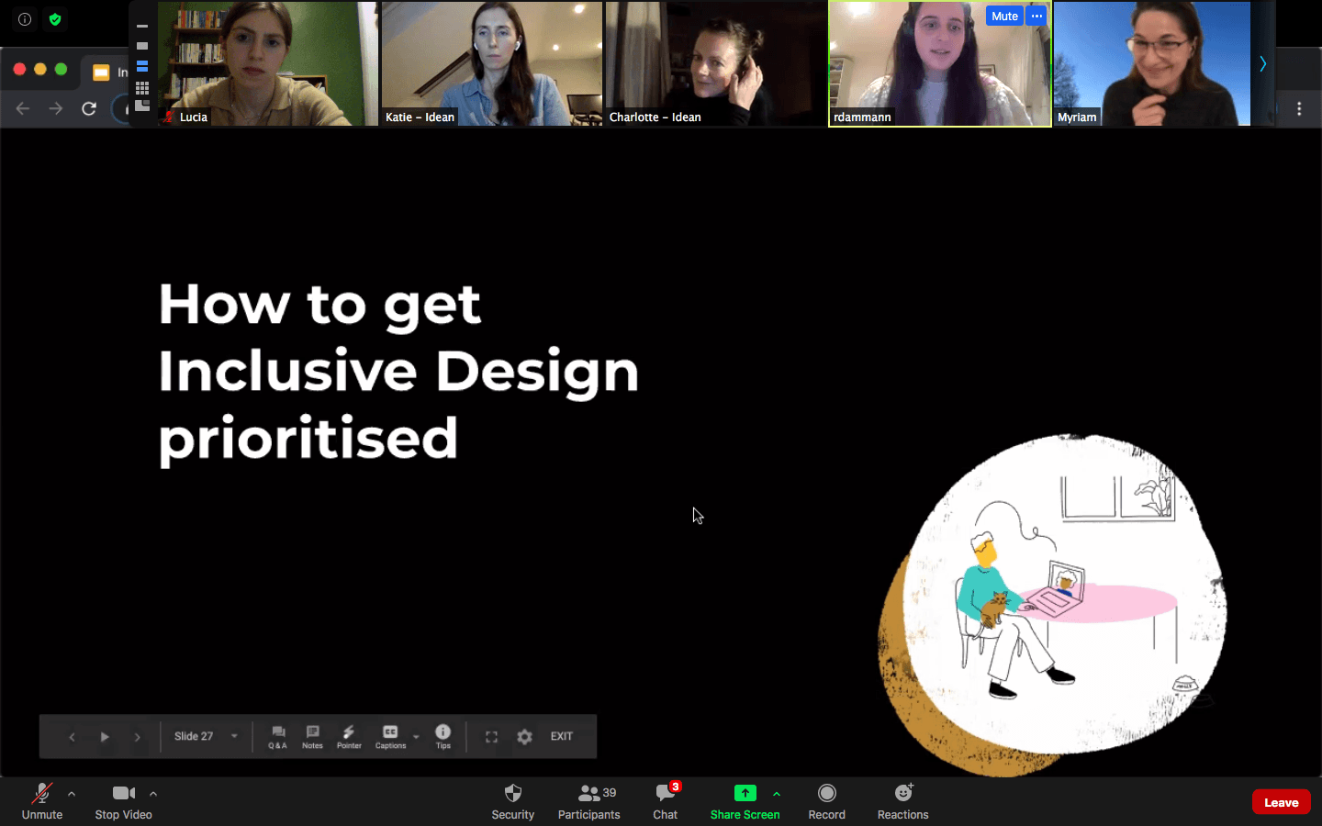Leave the meeting
This screenshot has width=1322, height=826.
point(1282,802)
